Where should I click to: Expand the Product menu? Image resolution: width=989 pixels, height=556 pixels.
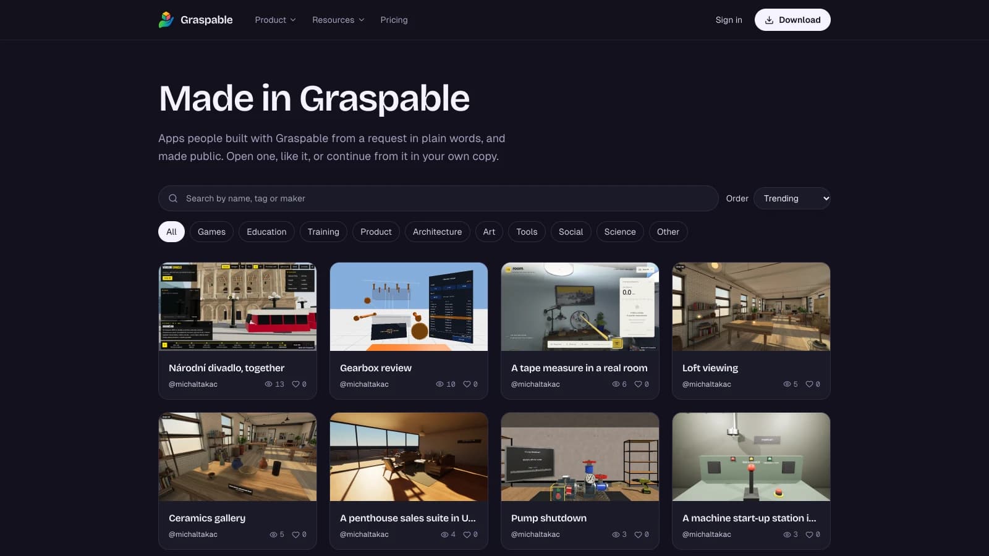point(275,20)
